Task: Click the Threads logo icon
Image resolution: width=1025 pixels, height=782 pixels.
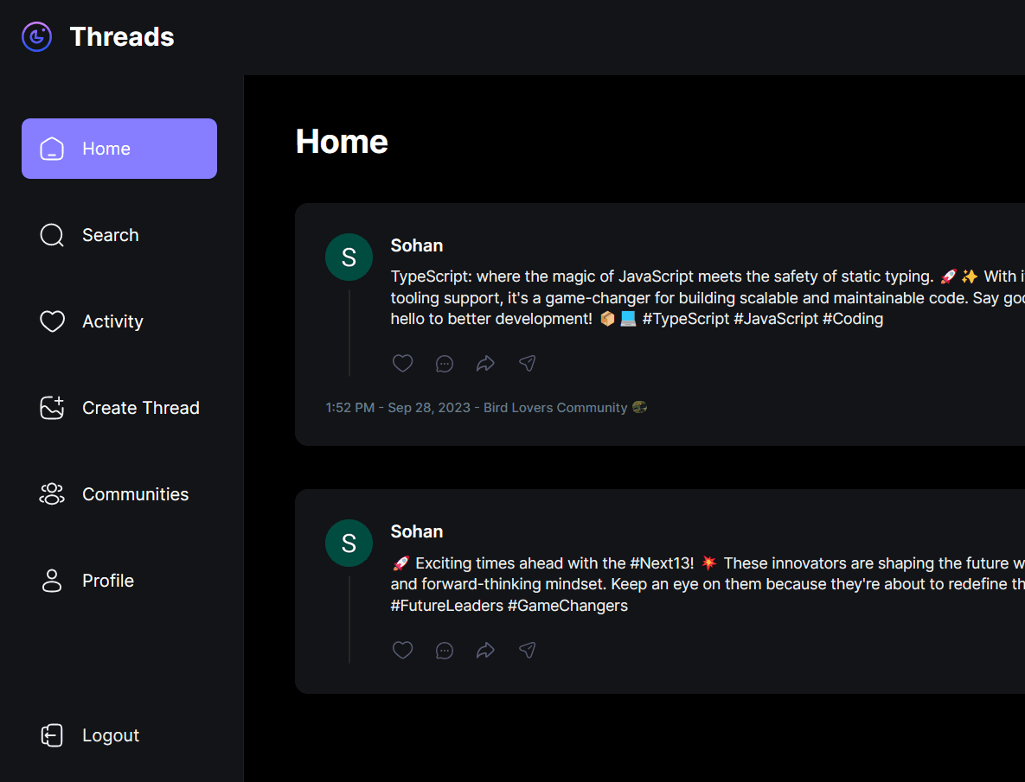Action: (x=36, y=36)
